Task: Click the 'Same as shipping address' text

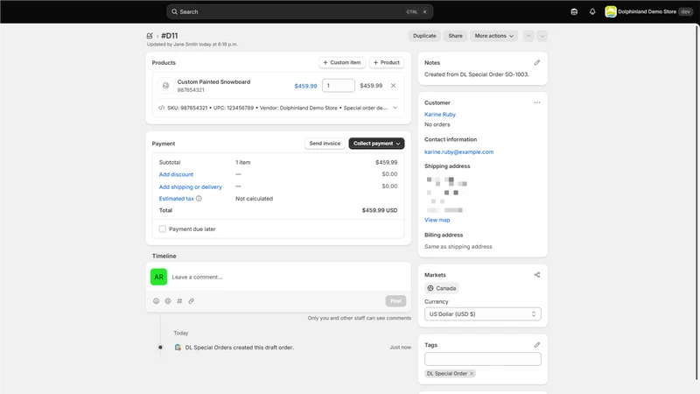Action: click(x=458, y=247)
